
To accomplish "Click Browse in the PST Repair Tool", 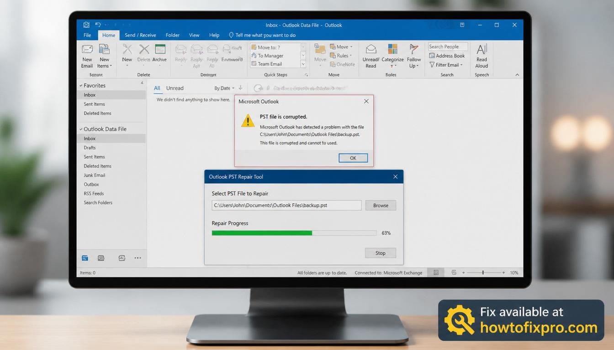I will tap(381, 206).
